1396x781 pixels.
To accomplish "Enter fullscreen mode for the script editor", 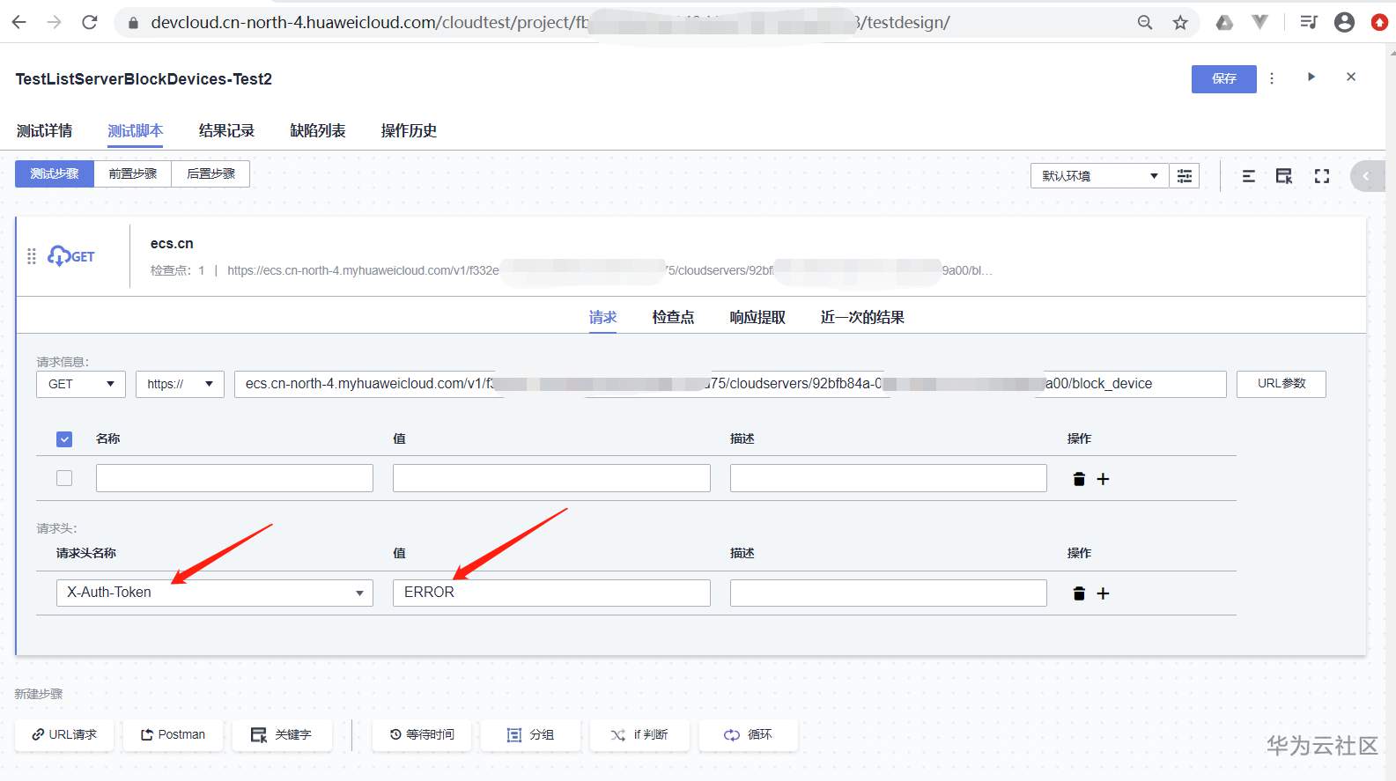I will [x=1322, y=176].
